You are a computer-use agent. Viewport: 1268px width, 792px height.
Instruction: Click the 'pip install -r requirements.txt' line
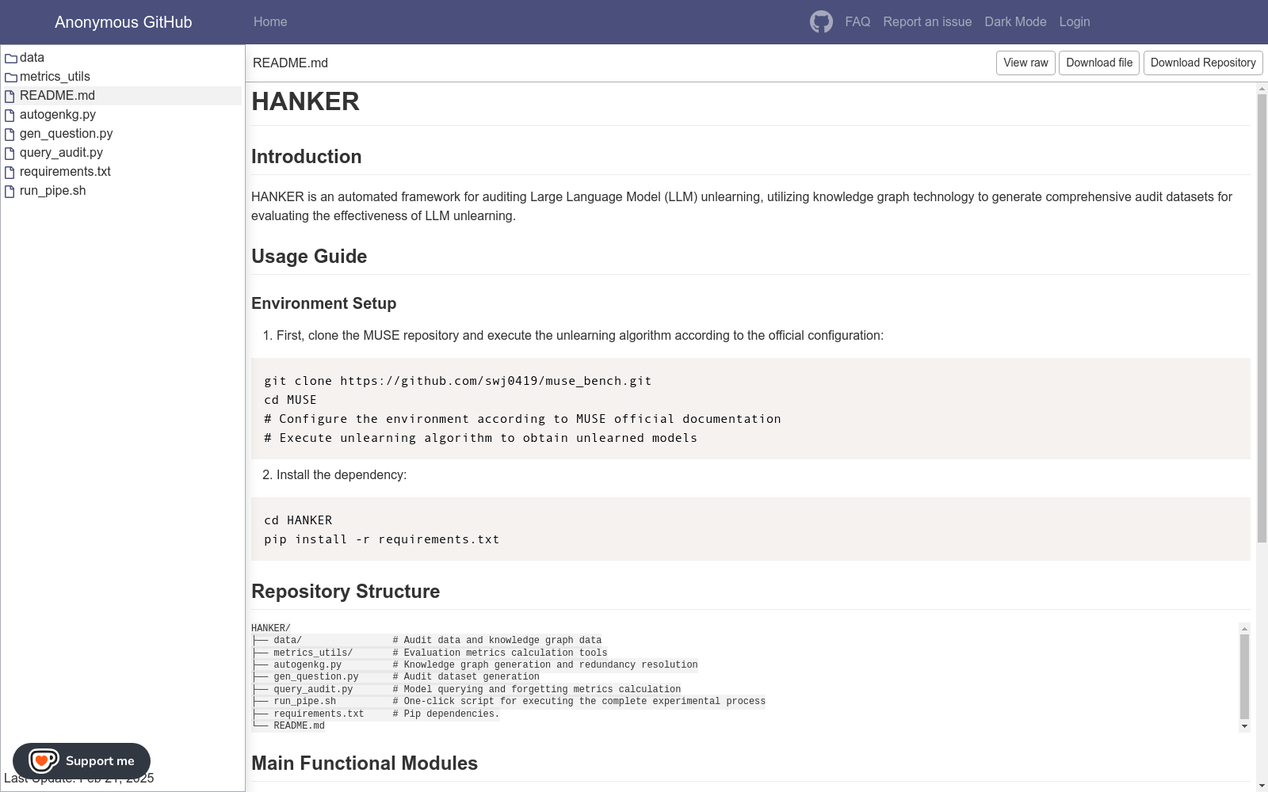point(382,539)
